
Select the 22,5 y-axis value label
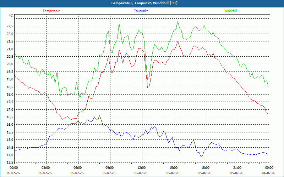point(10,26)
